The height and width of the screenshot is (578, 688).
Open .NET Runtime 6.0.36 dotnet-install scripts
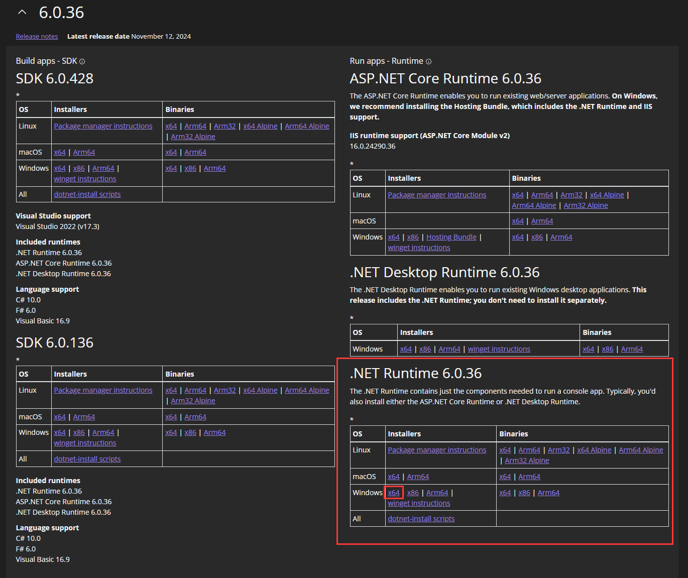tap(421, 519)
